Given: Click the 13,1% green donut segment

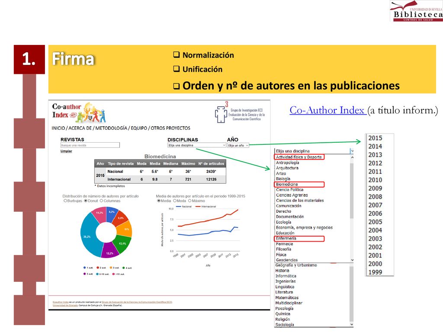Looking at the screenshot, I should click(x=122, y=244).
